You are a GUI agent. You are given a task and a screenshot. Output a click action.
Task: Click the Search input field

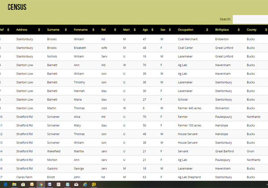pyautogui.click(x=250, y=19)
